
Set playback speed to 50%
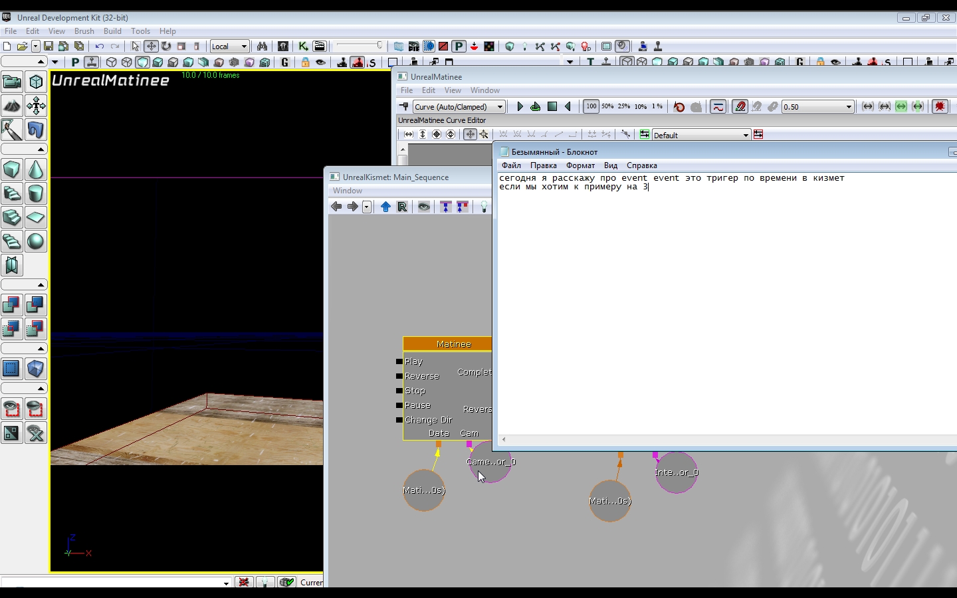[x=607, y=106]
